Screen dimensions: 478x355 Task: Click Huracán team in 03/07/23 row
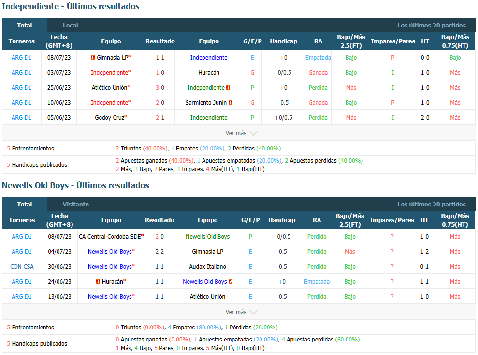[x=209, y=73]
